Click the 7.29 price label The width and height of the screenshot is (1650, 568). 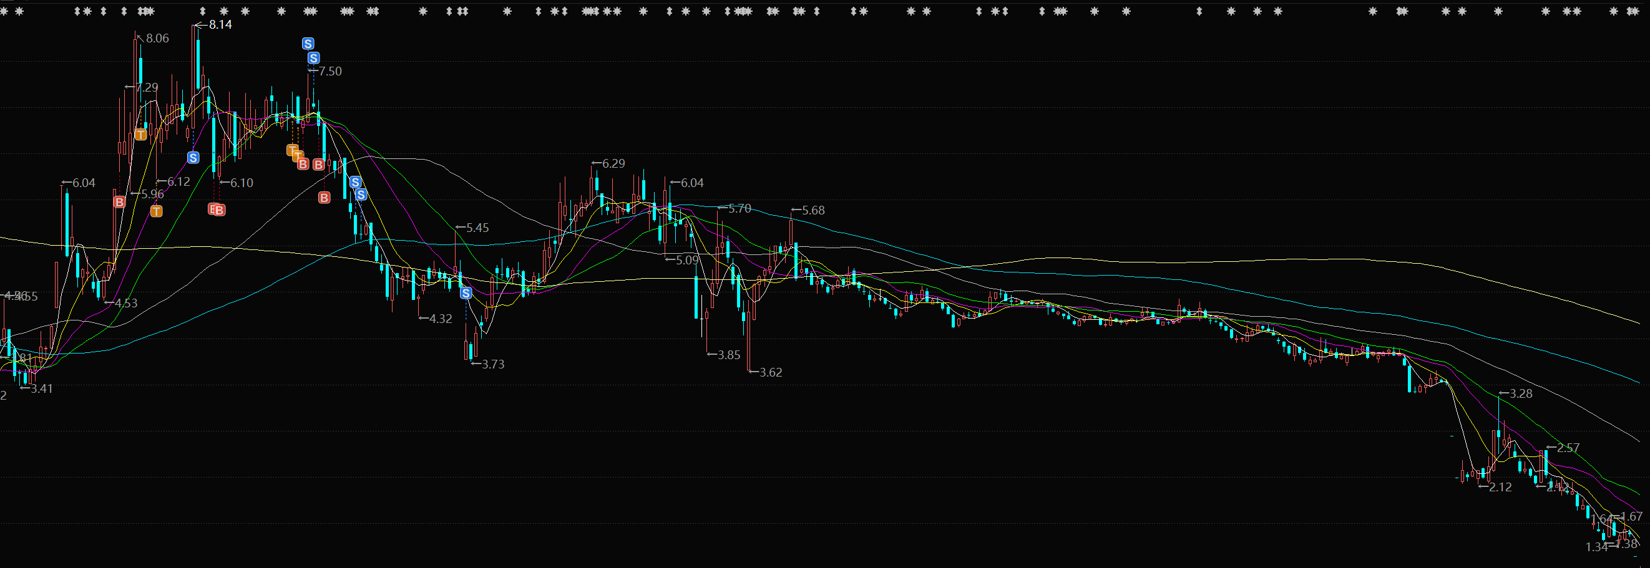[147, 88]
